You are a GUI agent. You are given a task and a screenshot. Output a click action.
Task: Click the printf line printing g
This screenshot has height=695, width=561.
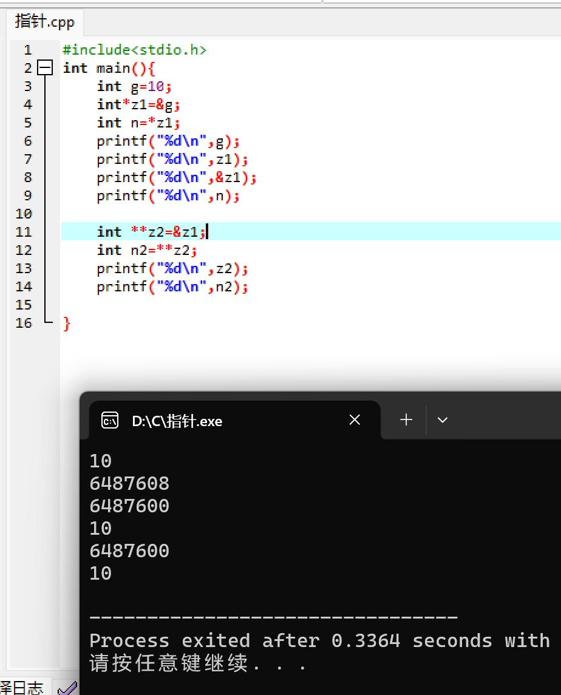pos(168,141)
